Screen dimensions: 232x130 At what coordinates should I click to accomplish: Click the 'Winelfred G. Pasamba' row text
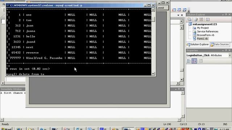click(x=44, y=58)
